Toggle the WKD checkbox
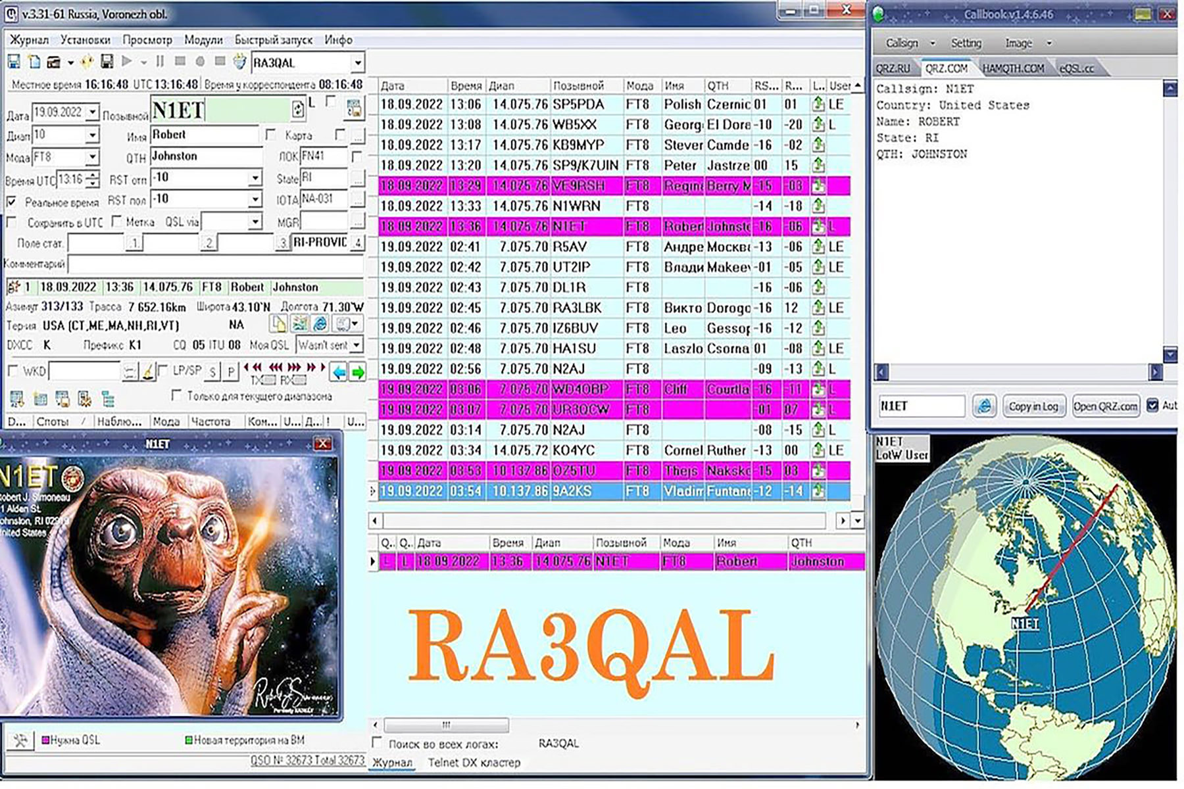1184x789 pixels. (12, 371)
